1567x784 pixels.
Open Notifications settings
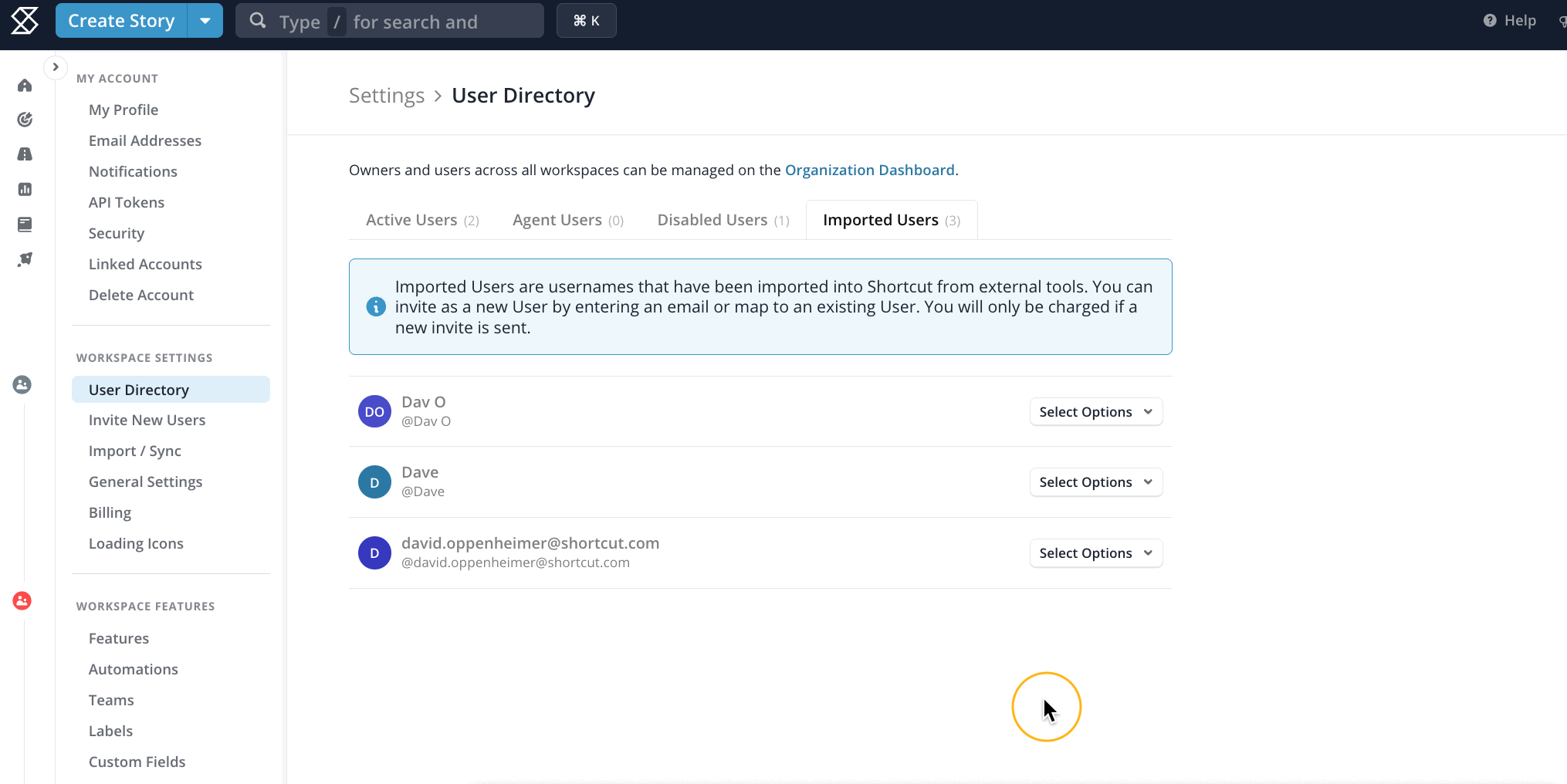tap(133, 171)
